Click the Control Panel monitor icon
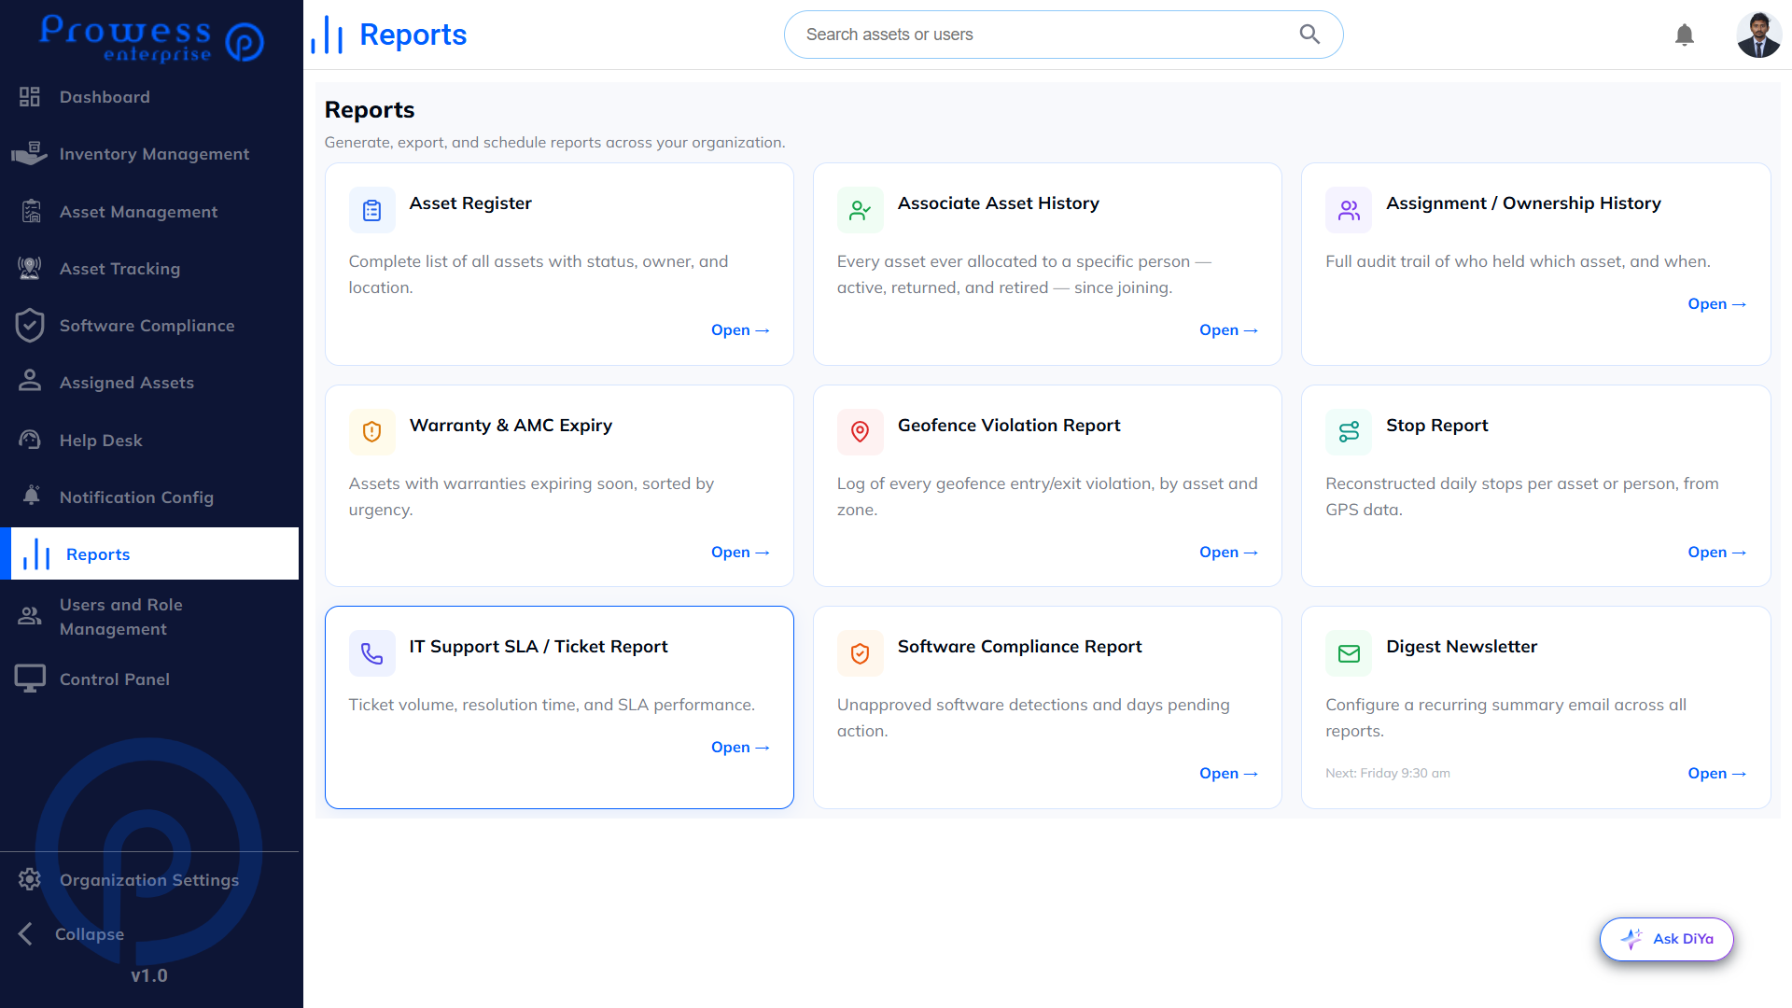 tap(30, 679)
